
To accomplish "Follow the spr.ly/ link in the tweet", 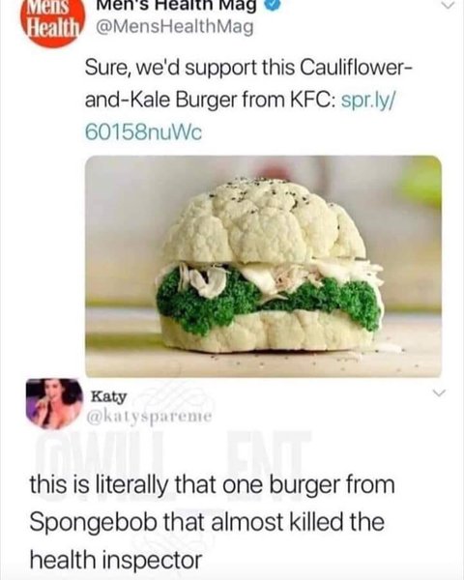I will pos(367,100).
